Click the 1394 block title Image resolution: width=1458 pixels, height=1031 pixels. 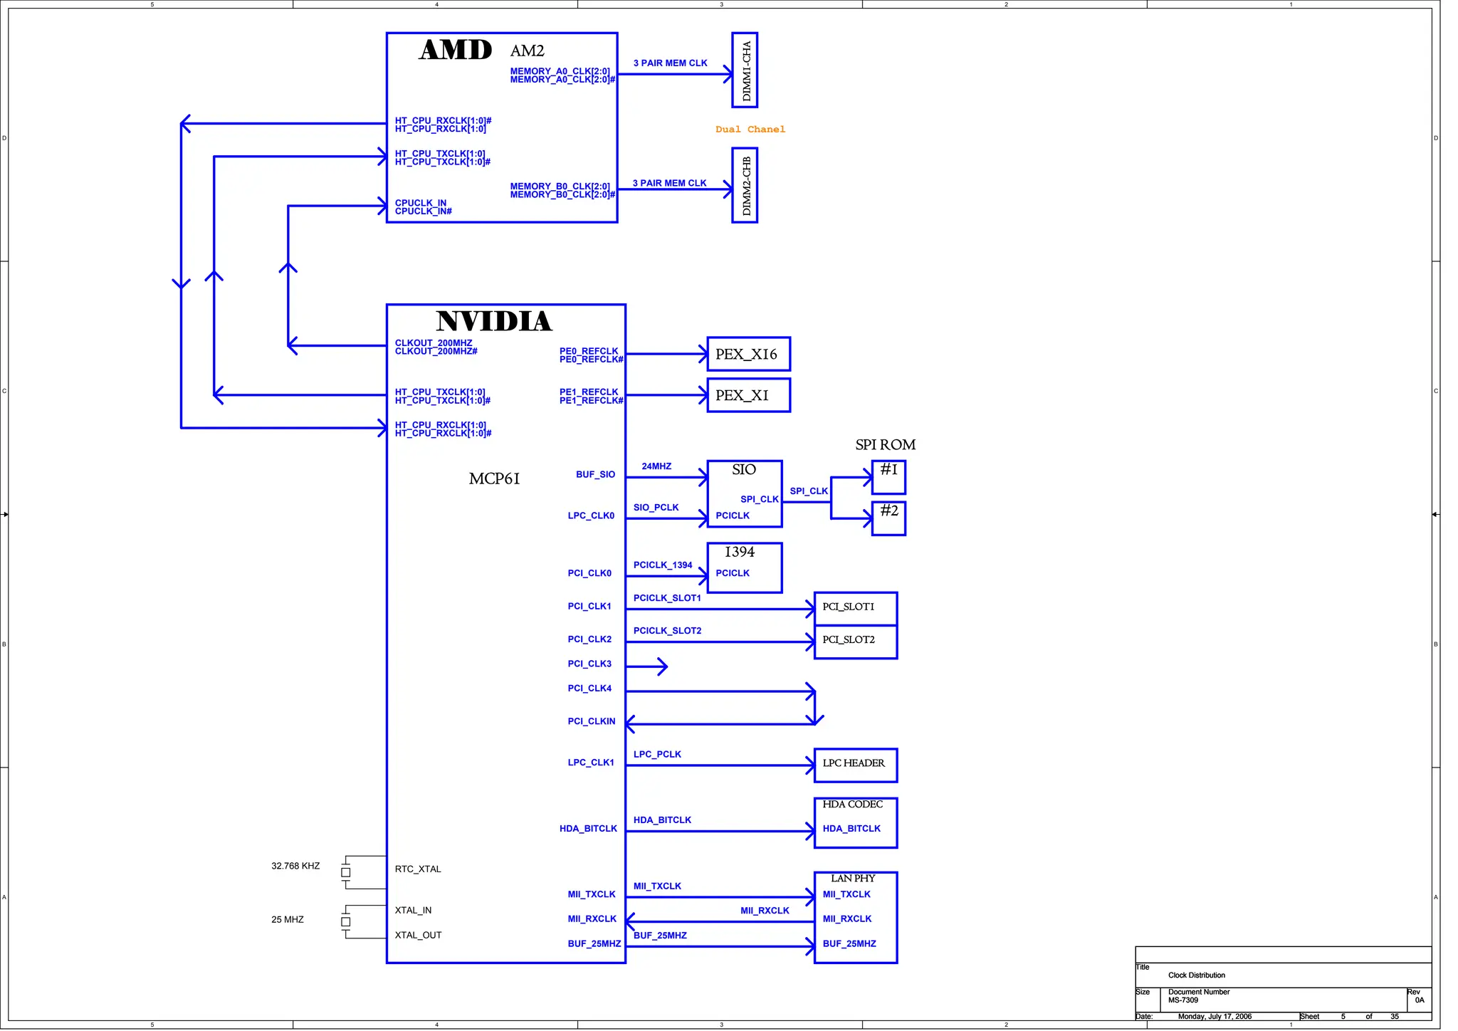(740, 552)
